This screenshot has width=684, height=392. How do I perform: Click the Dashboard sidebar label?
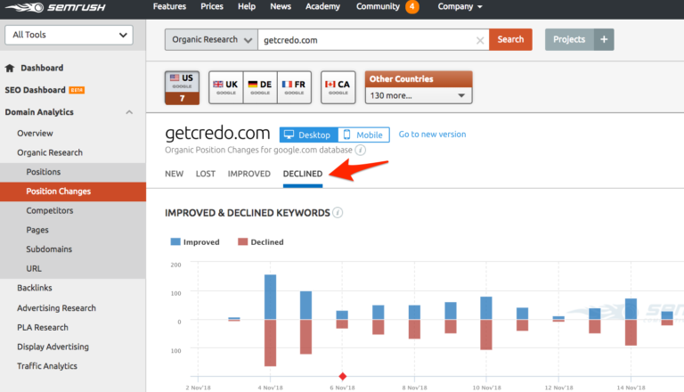pos(42,68)
